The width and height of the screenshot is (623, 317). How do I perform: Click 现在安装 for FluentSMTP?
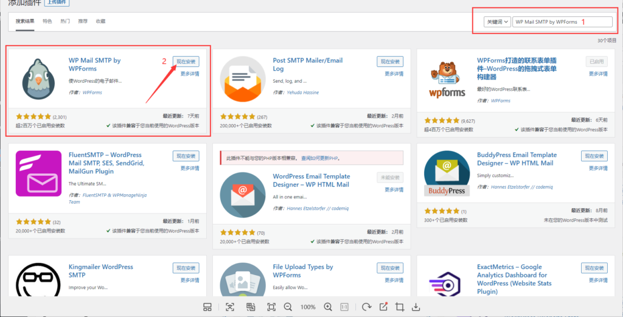(186, 156)
